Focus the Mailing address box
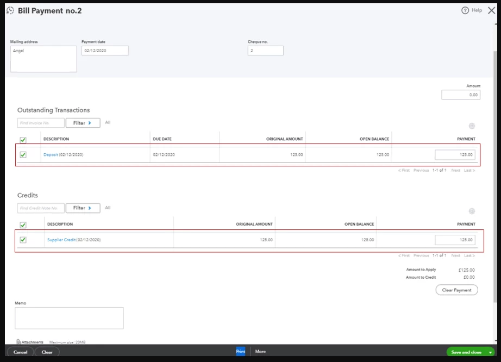This screenshot has height=362, width=501. (43, 59)
